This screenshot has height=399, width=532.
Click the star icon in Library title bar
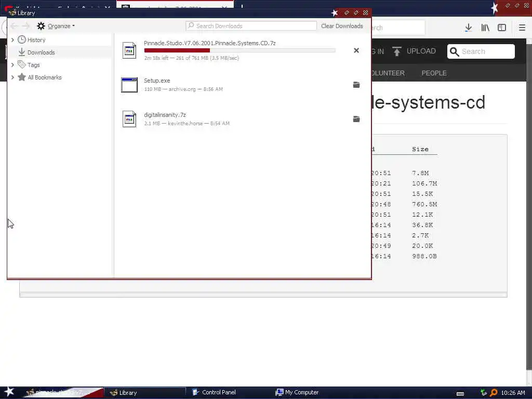click(x=335, y=13)
